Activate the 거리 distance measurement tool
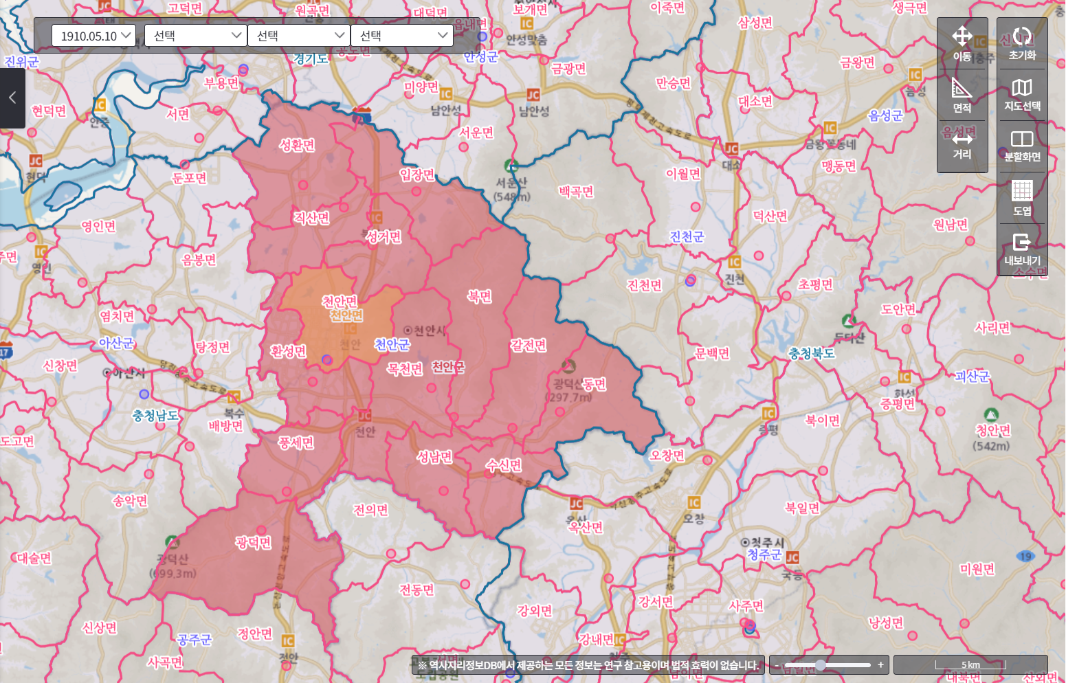This screenshot has height=683, width=1066. [x=962, y=146]
